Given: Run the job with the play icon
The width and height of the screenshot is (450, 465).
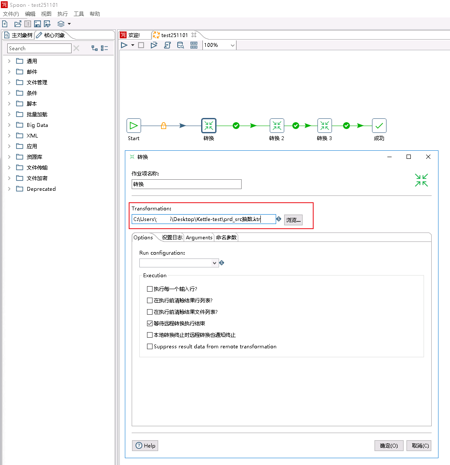Looking at the screenshot, I should [x=124, y=45].
